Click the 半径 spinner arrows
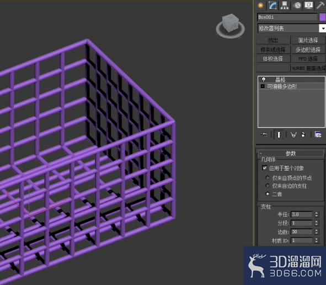This screenshot has width=326, height=285. click(x=317, y=214)
